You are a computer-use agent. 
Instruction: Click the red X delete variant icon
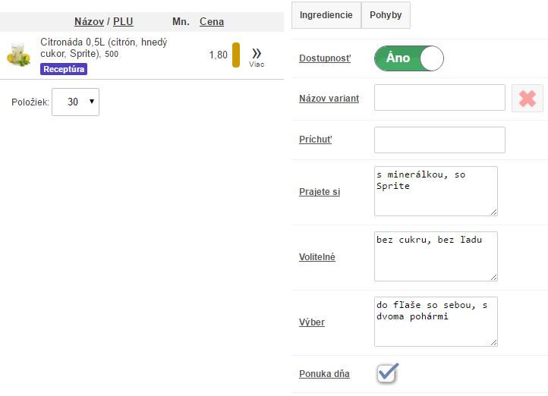click(x=527, y=98)
